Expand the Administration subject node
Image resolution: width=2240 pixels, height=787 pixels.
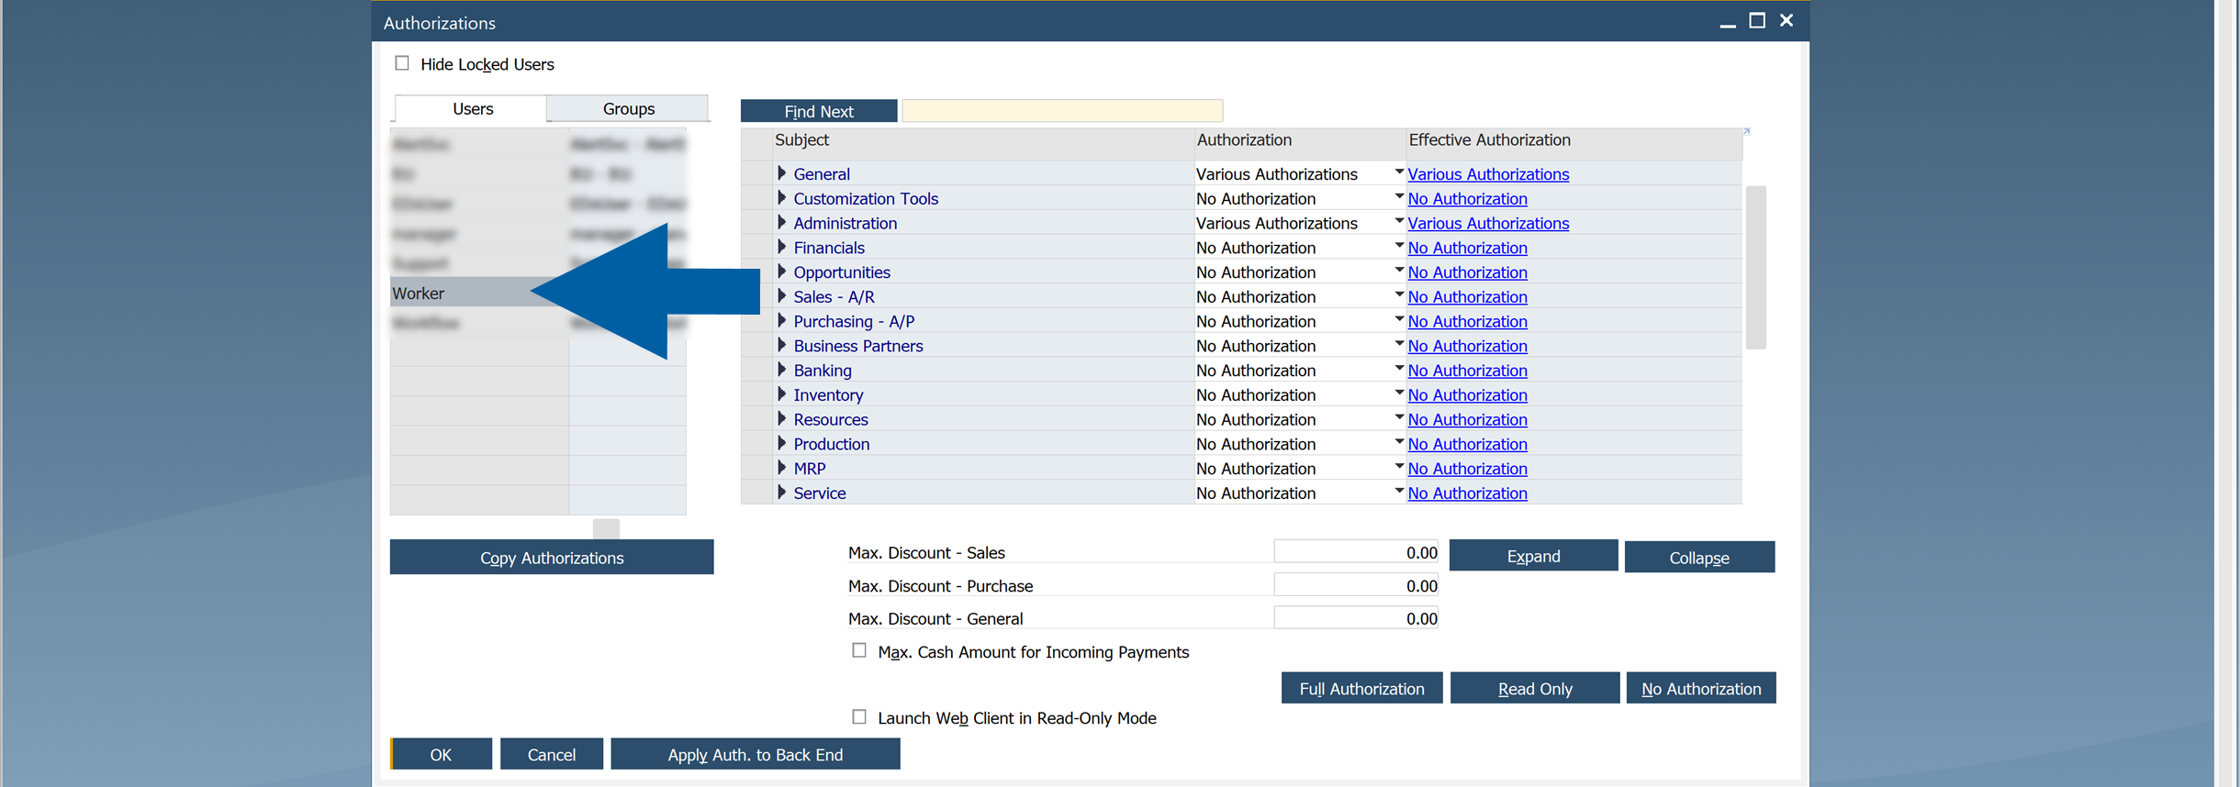pos(782,223)
